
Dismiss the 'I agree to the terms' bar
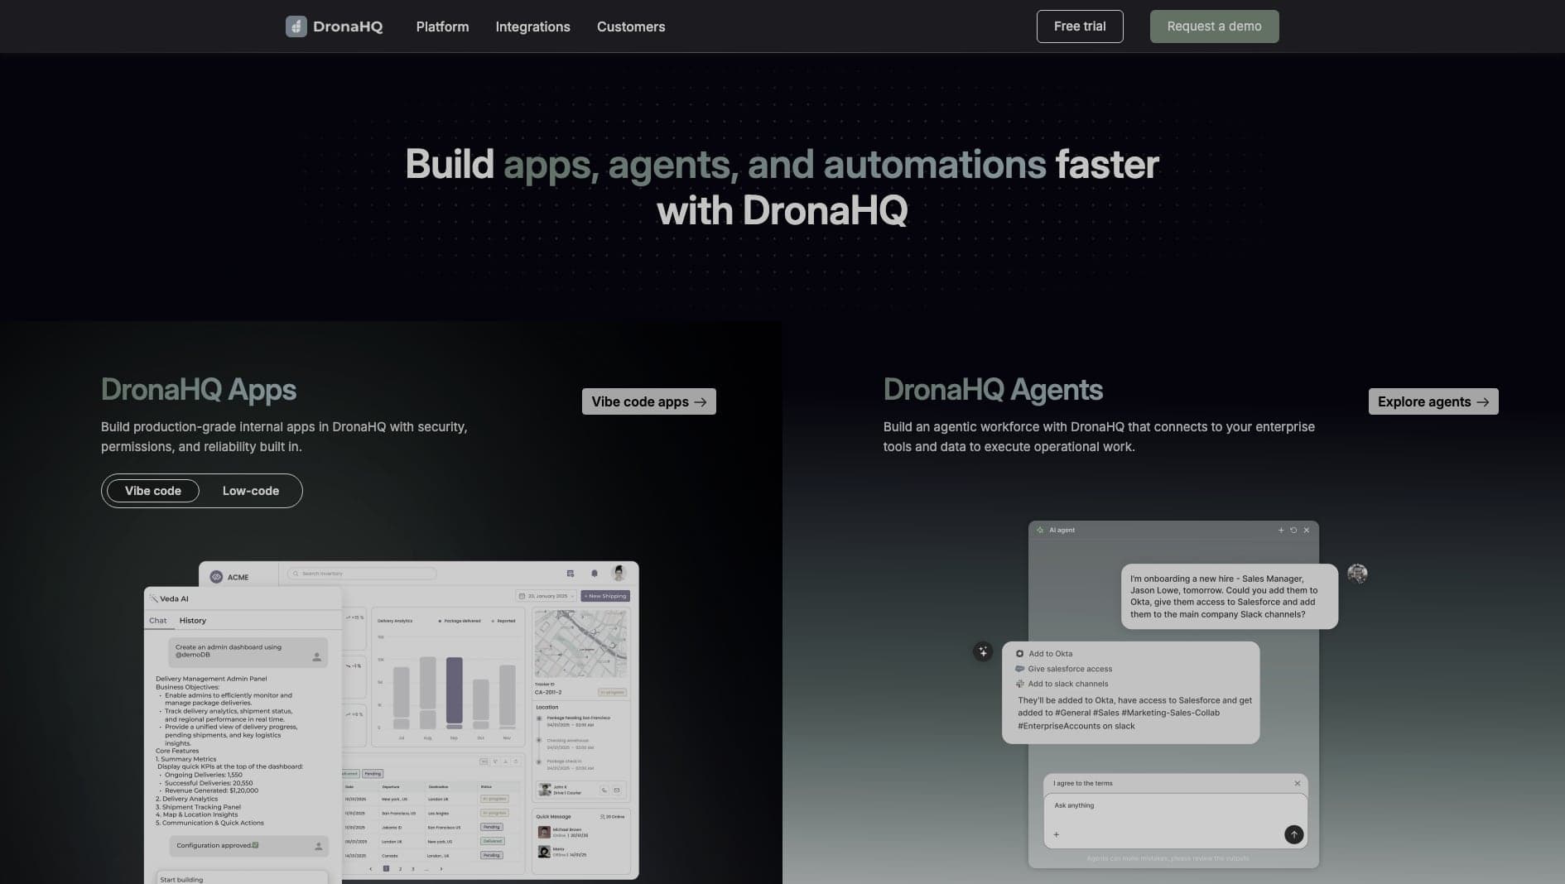click(x=1298, y=783)
